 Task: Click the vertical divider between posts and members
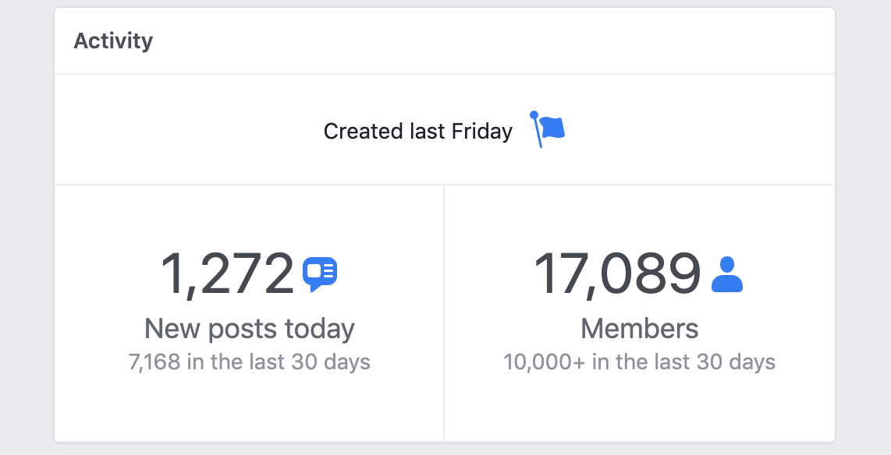(444, 312)
